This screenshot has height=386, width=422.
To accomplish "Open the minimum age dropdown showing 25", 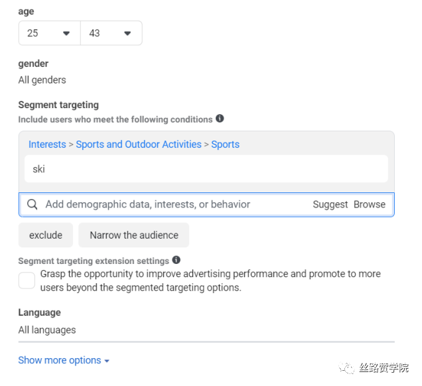I will click(x=49, y=33).
